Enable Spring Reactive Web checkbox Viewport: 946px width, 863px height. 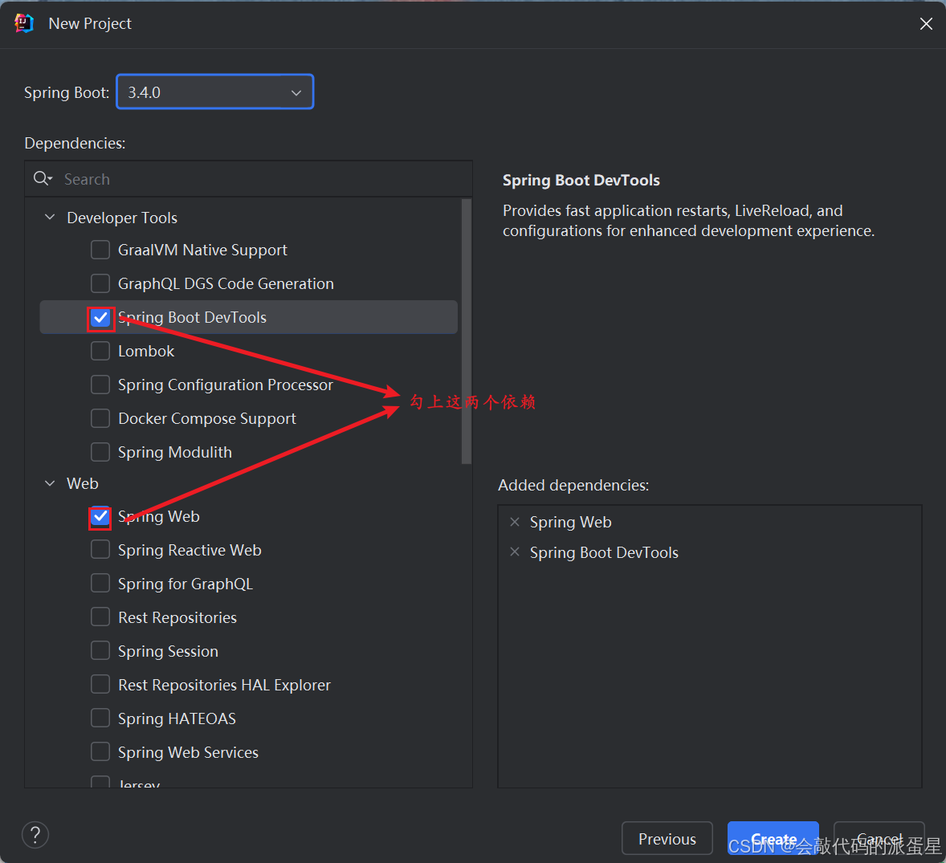click(x=100, y=550)
